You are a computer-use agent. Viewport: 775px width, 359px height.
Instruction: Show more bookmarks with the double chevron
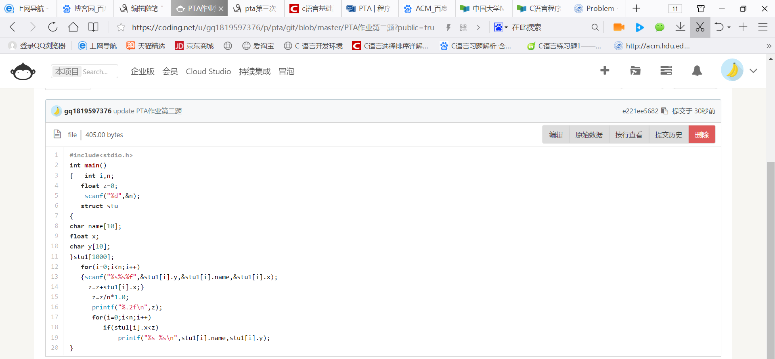click(x=769, y=46)
